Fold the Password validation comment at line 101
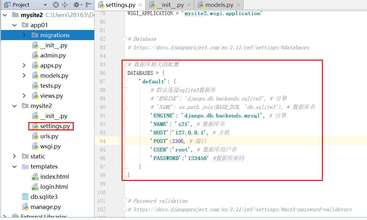This screenshot has height=220, width=367. click(x=125, y=201)
